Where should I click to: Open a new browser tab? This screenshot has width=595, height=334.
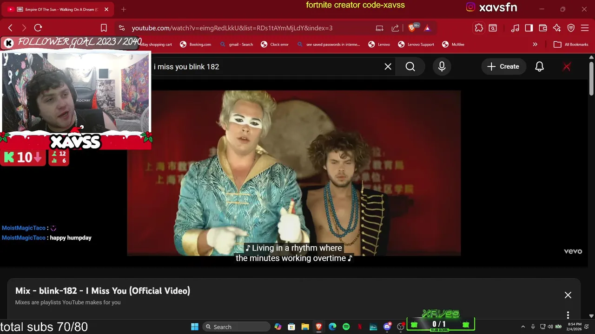(123, 9)
